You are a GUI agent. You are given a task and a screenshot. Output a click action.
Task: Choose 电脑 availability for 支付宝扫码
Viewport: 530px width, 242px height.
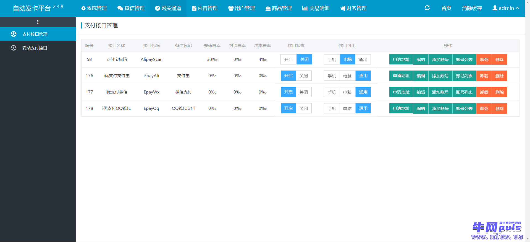pyautogui.click(x=348, y=59)
